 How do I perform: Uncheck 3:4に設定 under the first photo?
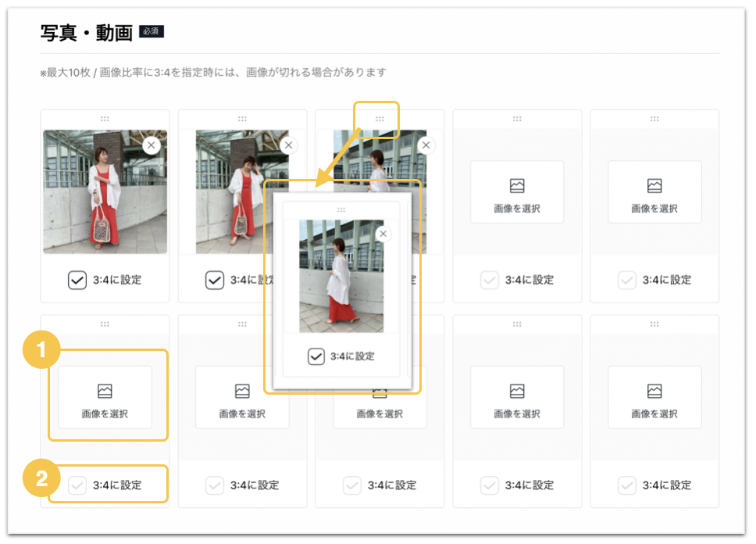click(x=77, y=280)
